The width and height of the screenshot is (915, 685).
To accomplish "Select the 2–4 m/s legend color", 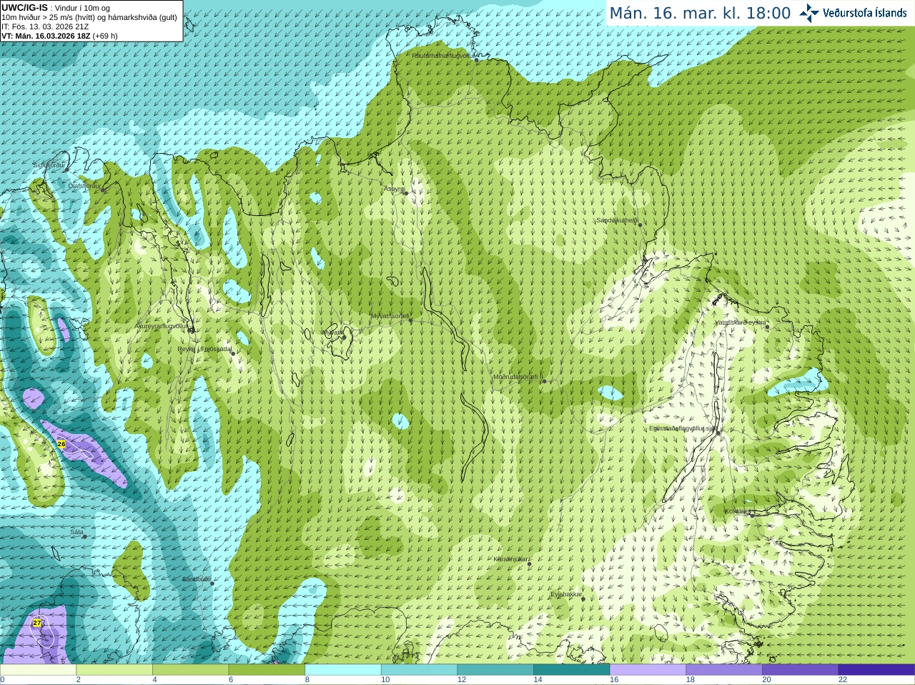I will 114,670.
